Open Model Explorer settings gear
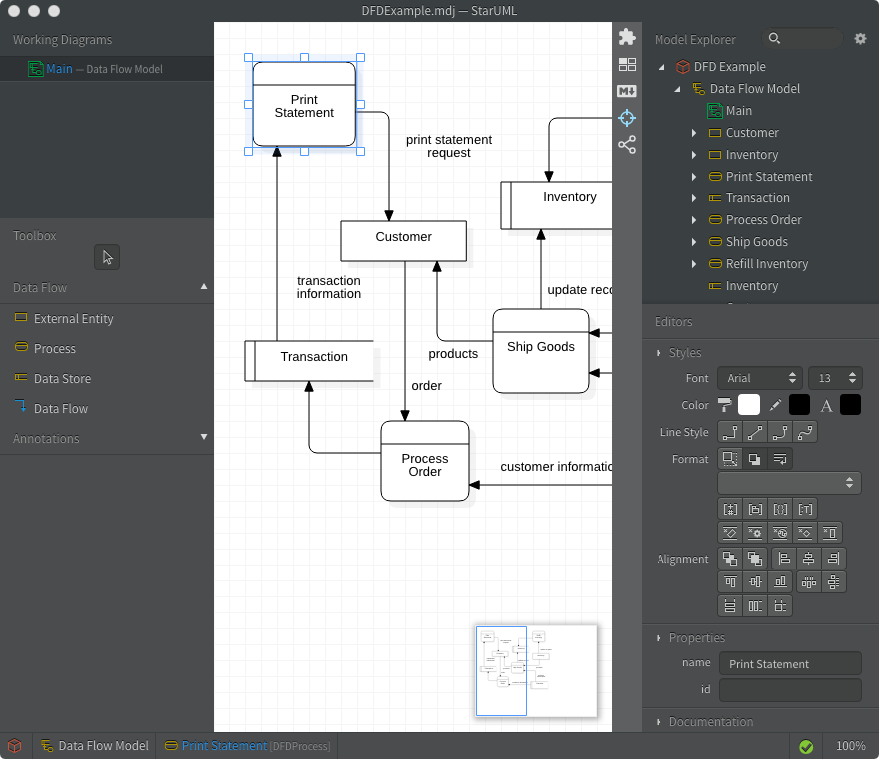 (861, 39)
